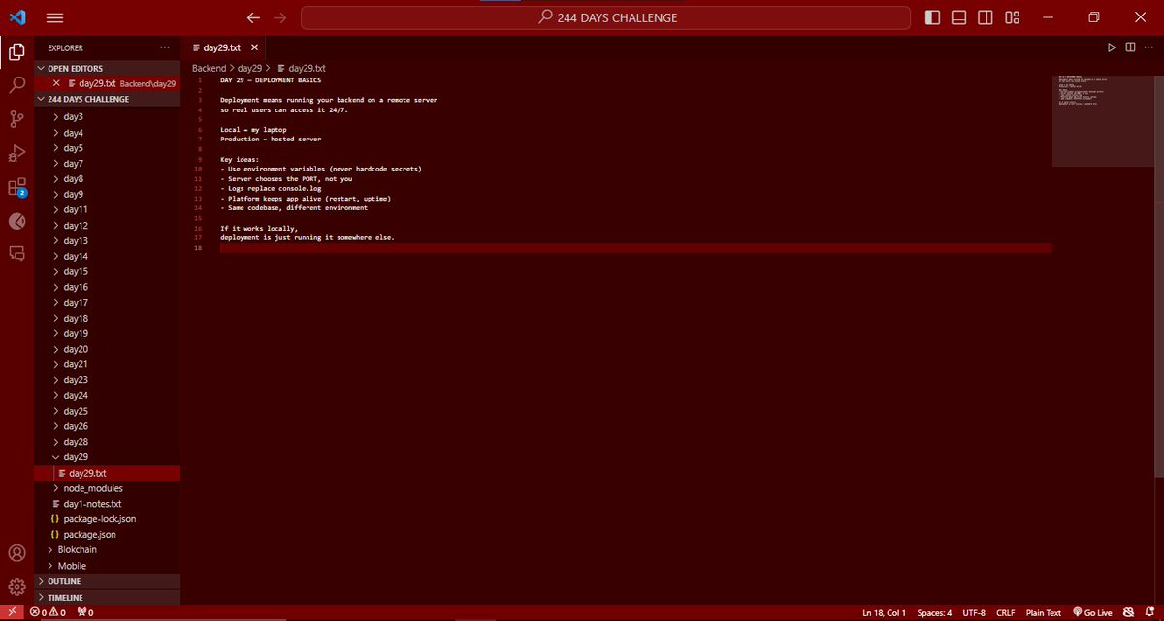The width and height of the screenshot is (1164, 621).
Task: Expand the day20 folder
Action: [108, 349]
